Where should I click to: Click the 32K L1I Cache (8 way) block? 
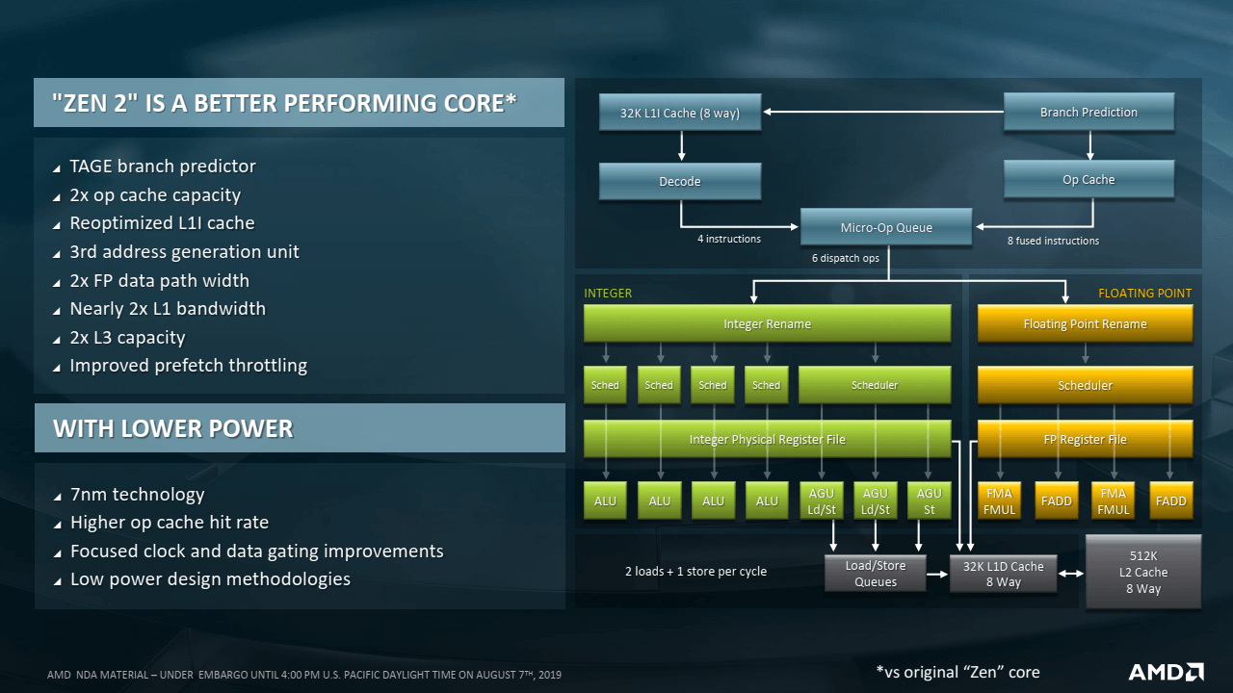click(680, 113)
